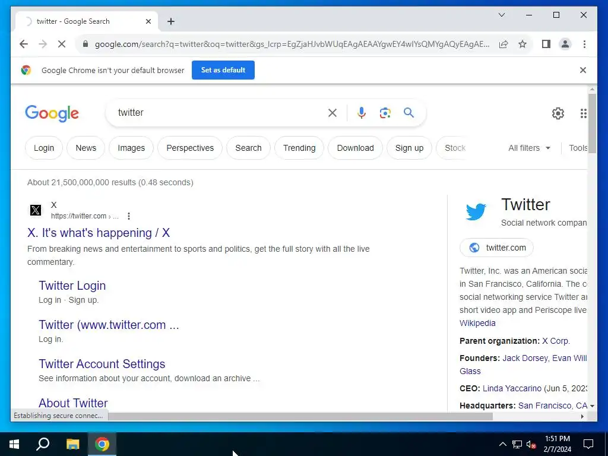
Task: Expand the All filters dropdown
Action: pyautogui.click(x=529, y=148)
